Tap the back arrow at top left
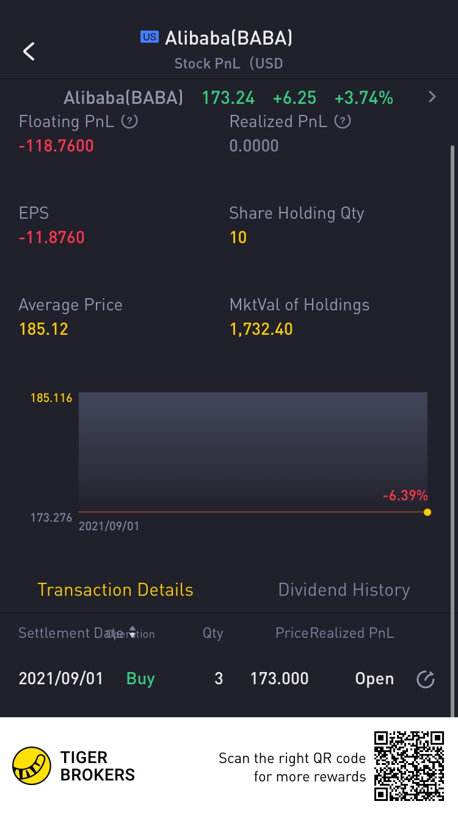Image resolution: width=458 pixels, height=815 pixels. pos(29,51)
